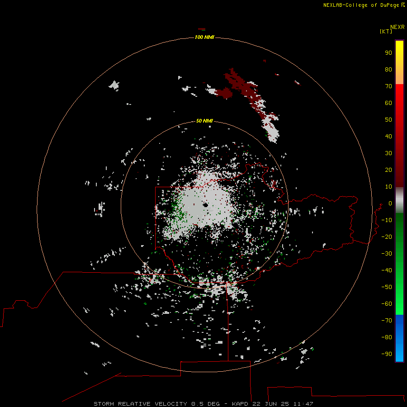Screen dimensions: 407x407
Task: Click the -20 value on the velocity scale
Action: [387, 237]
